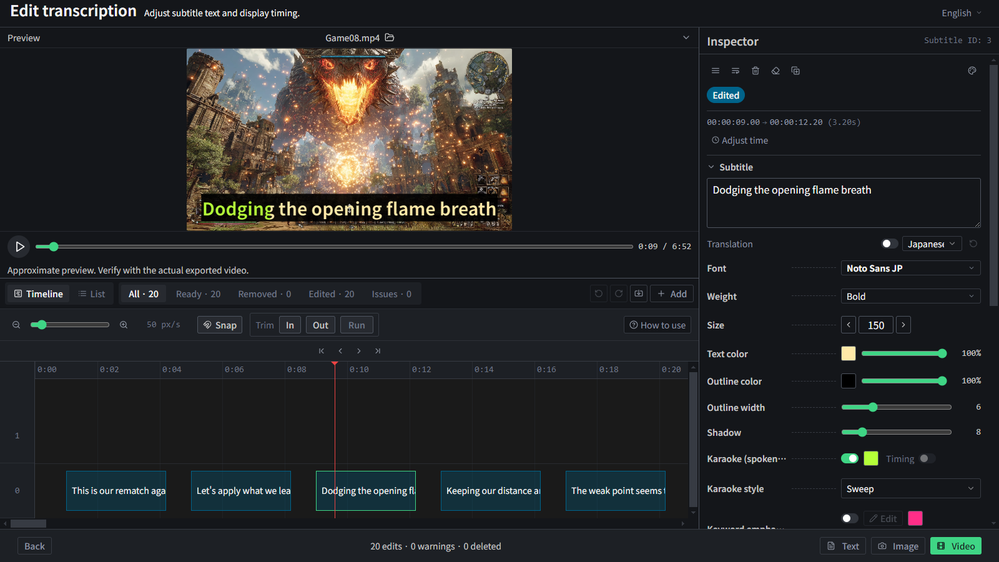This screenshot has height=562, width=999.
Task: Go to next subtitle chevron
Action: coord(359,351)
